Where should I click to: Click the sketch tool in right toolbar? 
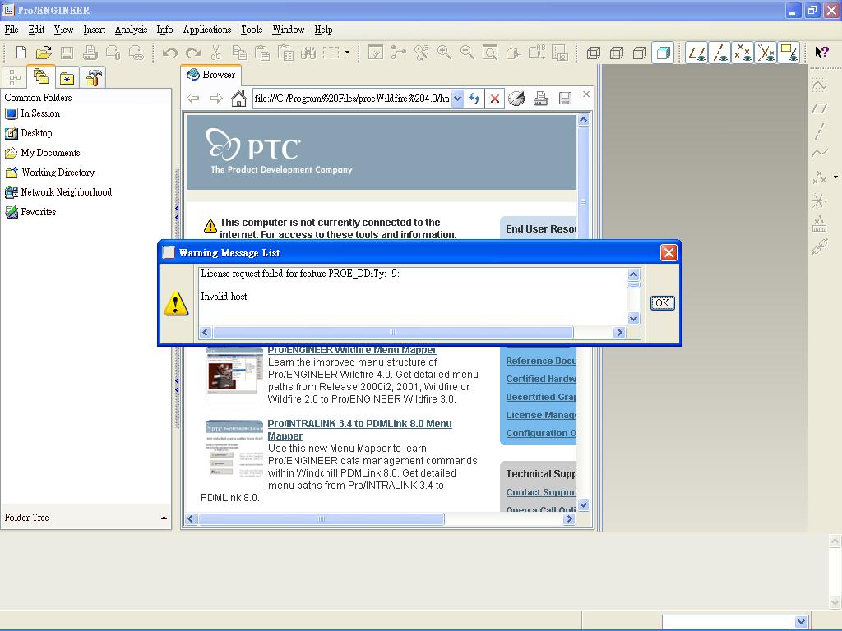pyautogui.click(x=819, y=85)
